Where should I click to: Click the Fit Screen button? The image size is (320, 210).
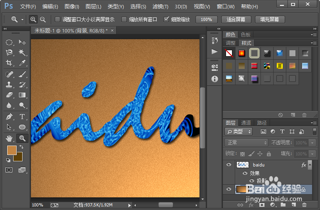coord(236,19)
